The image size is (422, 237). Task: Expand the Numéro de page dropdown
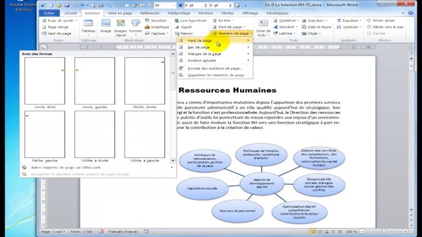(232, 34)
